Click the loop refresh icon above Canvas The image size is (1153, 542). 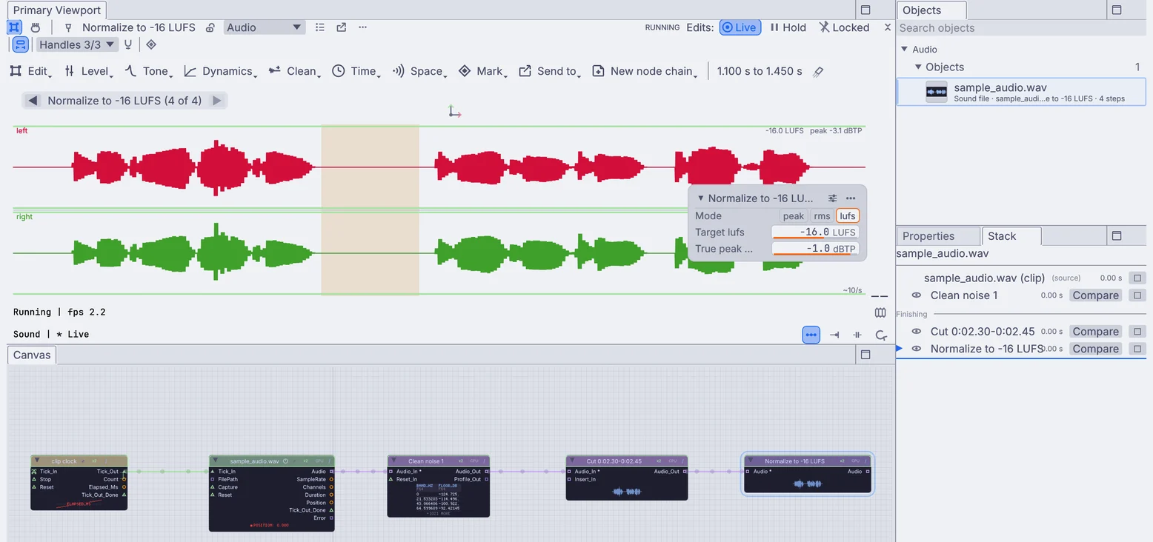(x=881, y=335)
